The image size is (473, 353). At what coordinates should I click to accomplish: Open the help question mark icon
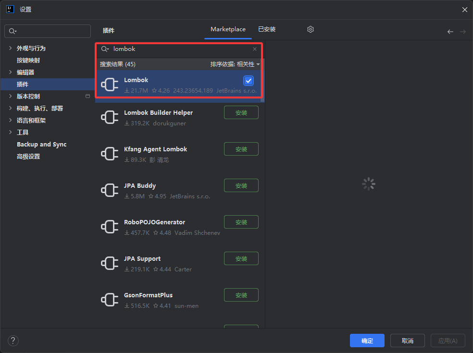pos(13,341)
